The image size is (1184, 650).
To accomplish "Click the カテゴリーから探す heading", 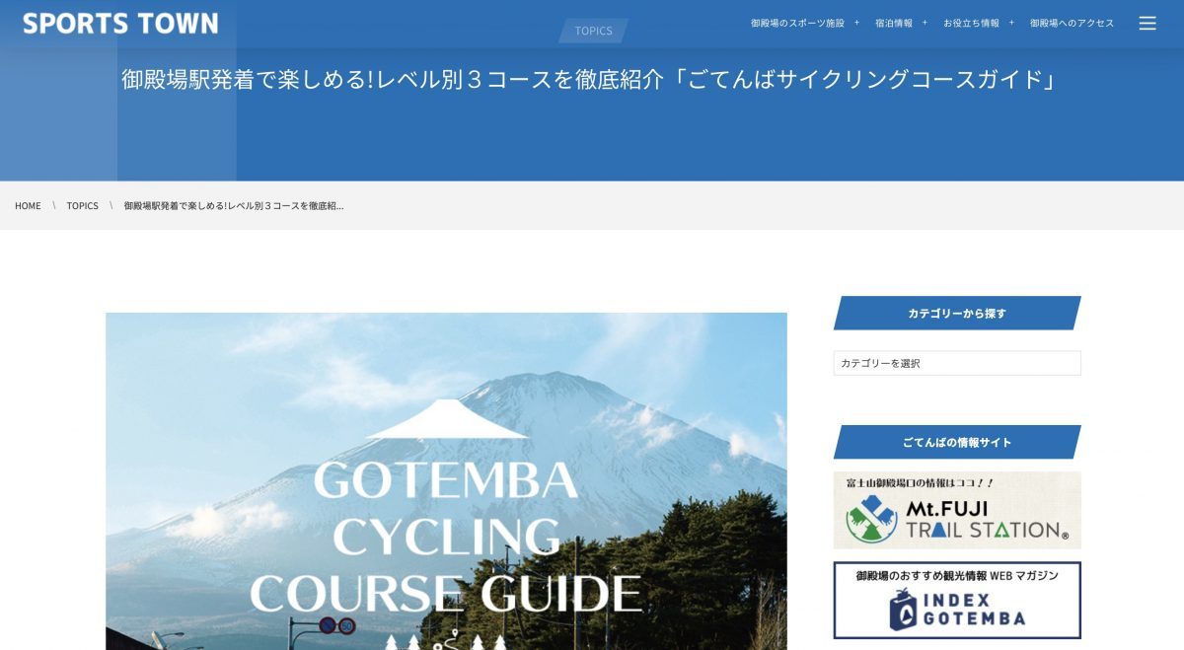I will (x=957, y=314).
